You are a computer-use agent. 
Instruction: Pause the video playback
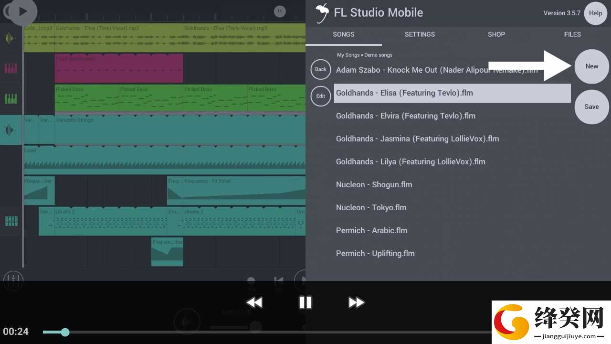click(x=305, y=302)
